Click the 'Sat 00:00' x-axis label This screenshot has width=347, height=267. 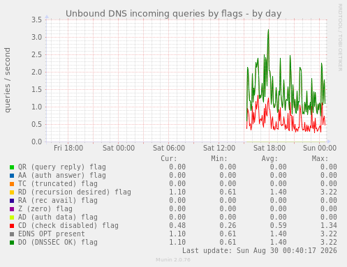tap(119, 148)
